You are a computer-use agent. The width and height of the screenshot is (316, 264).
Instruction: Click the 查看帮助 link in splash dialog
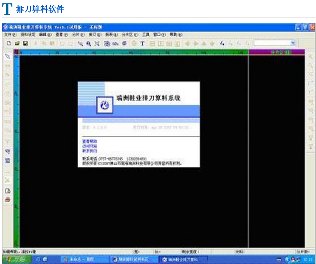90,141
